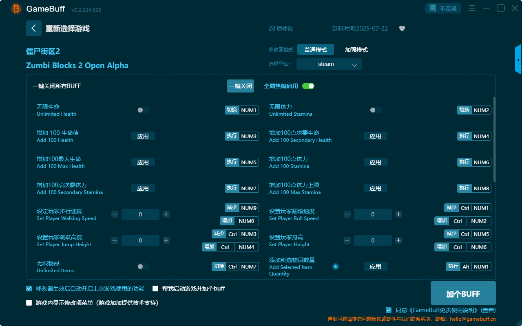The width and height of the screenshot is (522, 326).
Task: Click the 增加 NUM0 walking speed hotkey
Action: click(239, 221)
